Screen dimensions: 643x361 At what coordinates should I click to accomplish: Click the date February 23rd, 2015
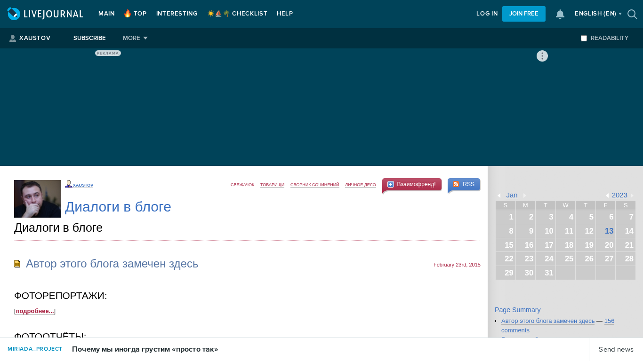click(457, 265)
